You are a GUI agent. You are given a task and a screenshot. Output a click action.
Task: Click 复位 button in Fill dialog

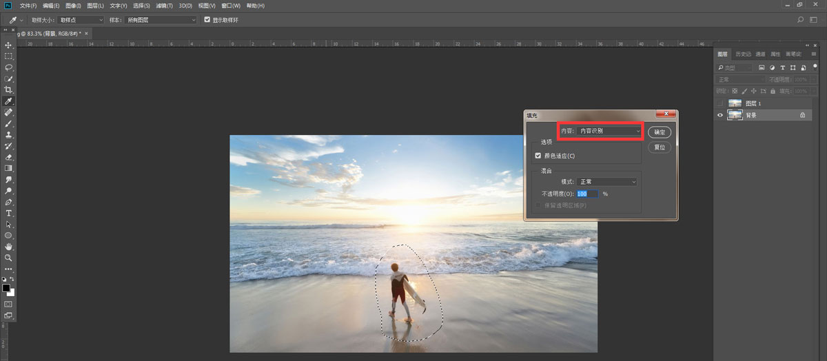click(660, 147)
